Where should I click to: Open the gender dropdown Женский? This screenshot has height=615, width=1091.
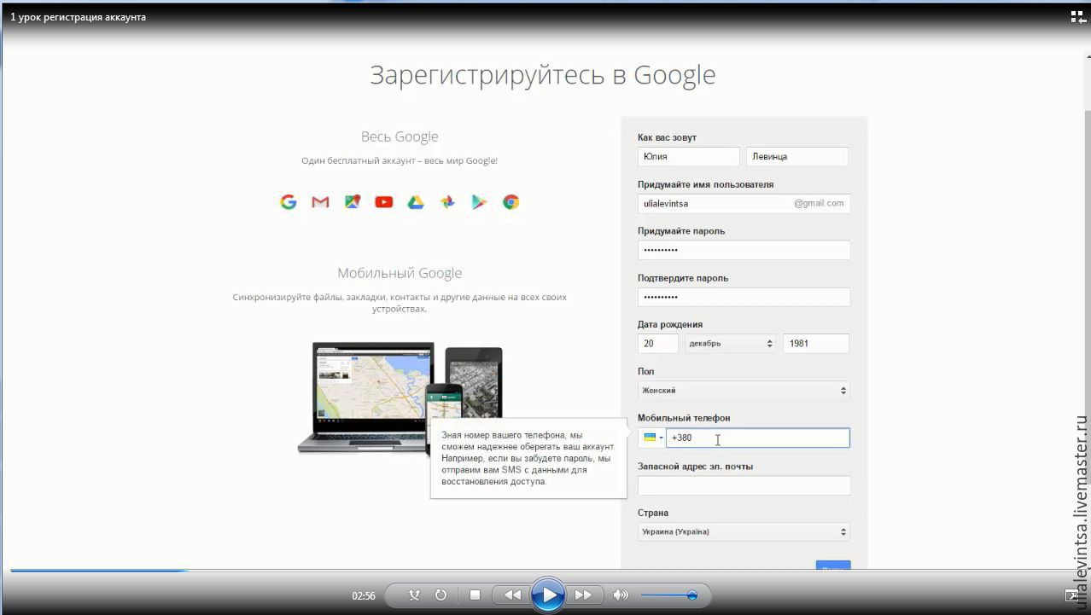(x=744, y=390)
